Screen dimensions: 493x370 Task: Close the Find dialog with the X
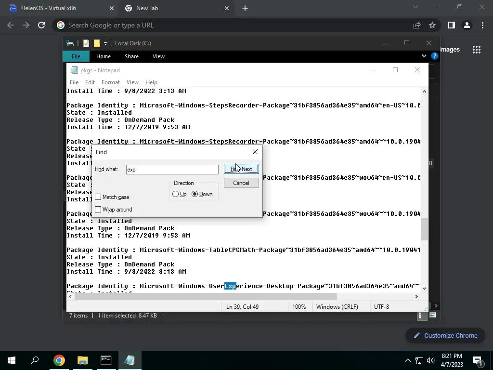click(x=255, y=152)
